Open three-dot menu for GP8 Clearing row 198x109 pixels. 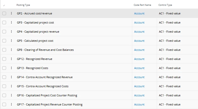(11, 50)
